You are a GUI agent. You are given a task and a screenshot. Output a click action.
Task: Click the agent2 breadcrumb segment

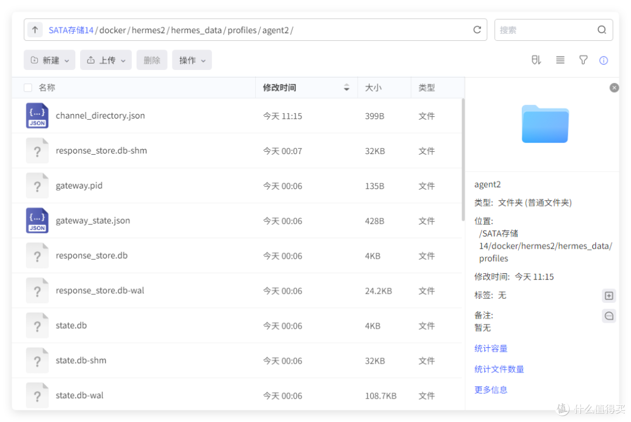pyautogui.click(x=276, y=30)
